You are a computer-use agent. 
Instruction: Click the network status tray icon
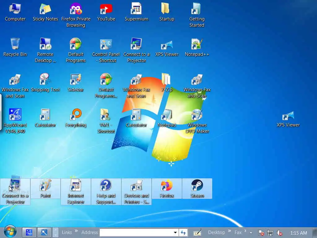click(270, 233)
